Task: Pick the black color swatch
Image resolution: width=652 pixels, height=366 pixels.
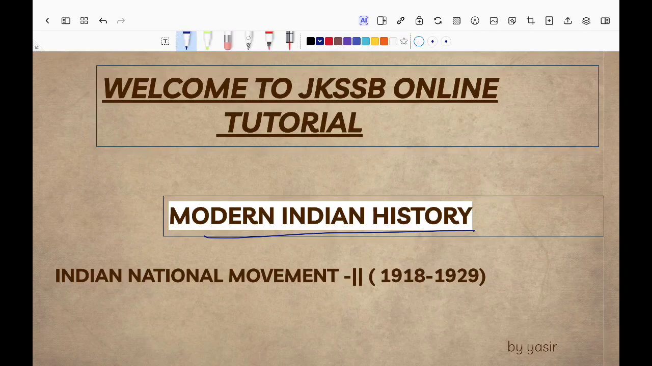Action: click(x=311, y=41)
